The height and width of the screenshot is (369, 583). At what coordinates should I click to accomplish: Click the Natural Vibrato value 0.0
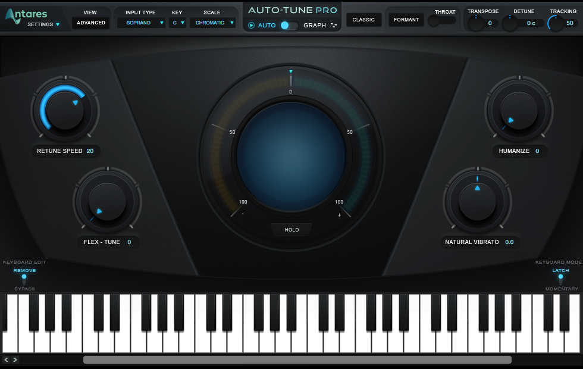tap(509, 242)
